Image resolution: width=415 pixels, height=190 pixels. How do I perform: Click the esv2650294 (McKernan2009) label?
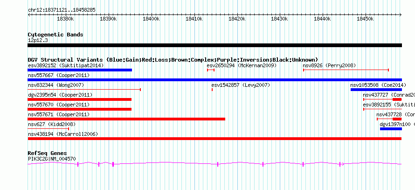[242, 65]
